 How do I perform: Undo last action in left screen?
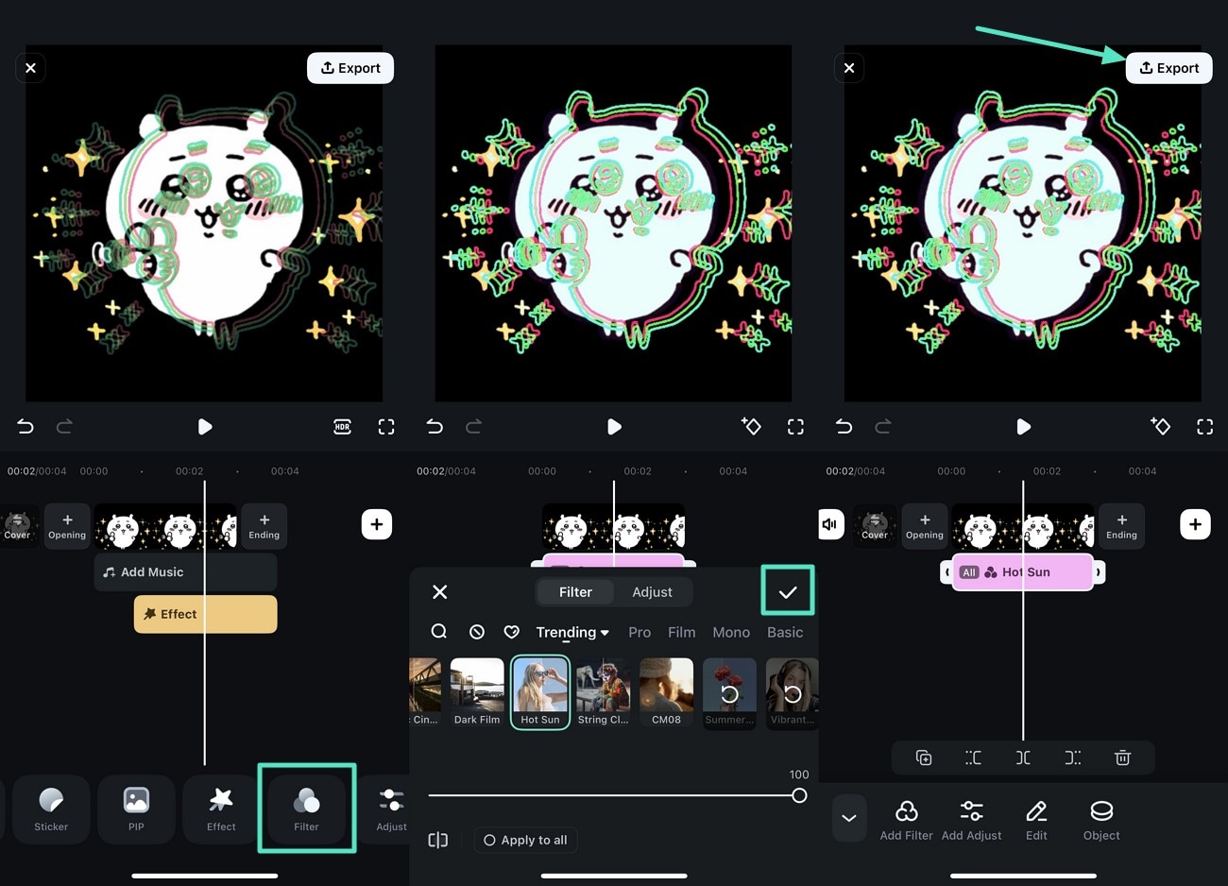26,427
